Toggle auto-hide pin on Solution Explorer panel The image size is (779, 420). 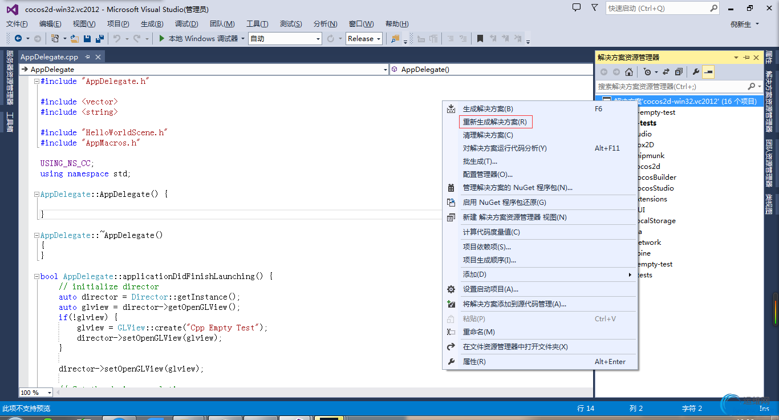point(746,57)
